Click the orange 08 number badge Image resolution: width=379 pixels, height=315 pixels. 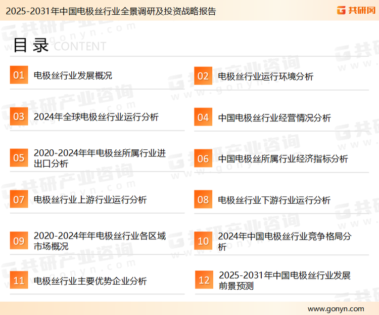click(x=203, y=200)
